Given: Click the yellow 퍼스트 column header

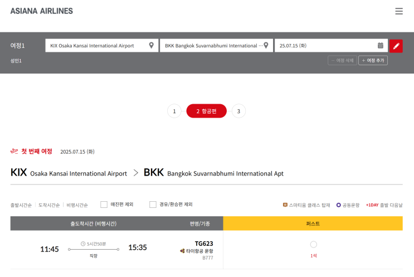Looking at the screenshot, I should (313, 223).
